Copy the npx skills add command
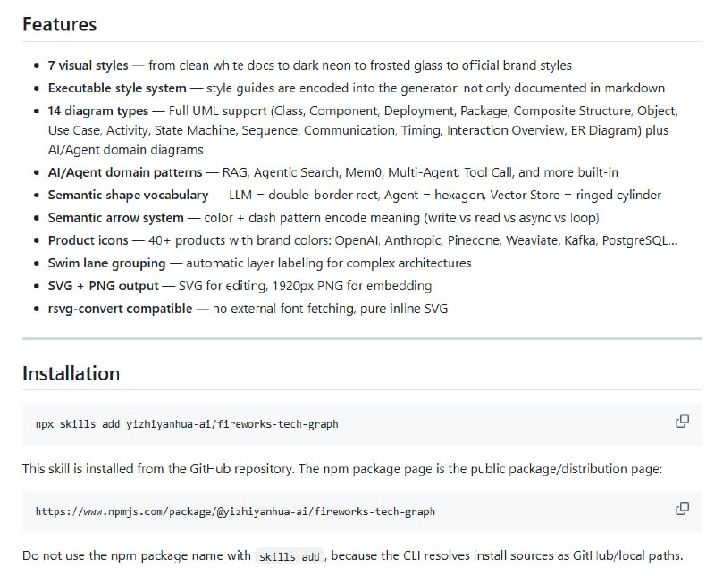 tap(682, 422)
